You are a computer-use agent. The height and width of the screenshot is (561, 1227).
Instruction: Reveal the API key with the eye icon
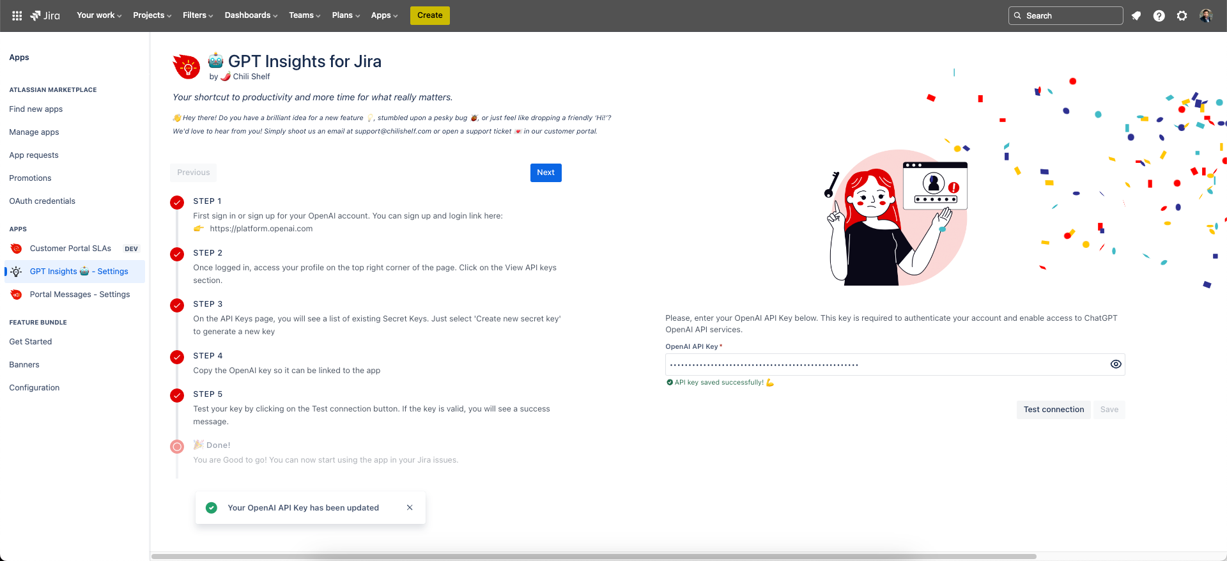[1116, 364]
